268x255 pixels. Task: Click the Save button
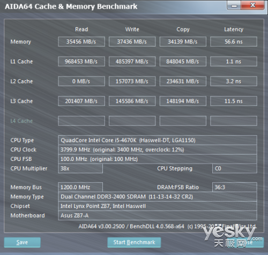(22, 242)
